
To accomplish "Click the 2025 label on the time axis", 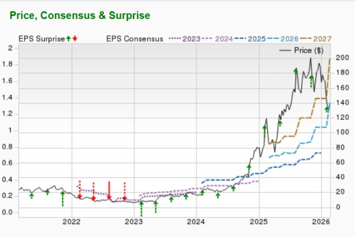I will 259,222.
